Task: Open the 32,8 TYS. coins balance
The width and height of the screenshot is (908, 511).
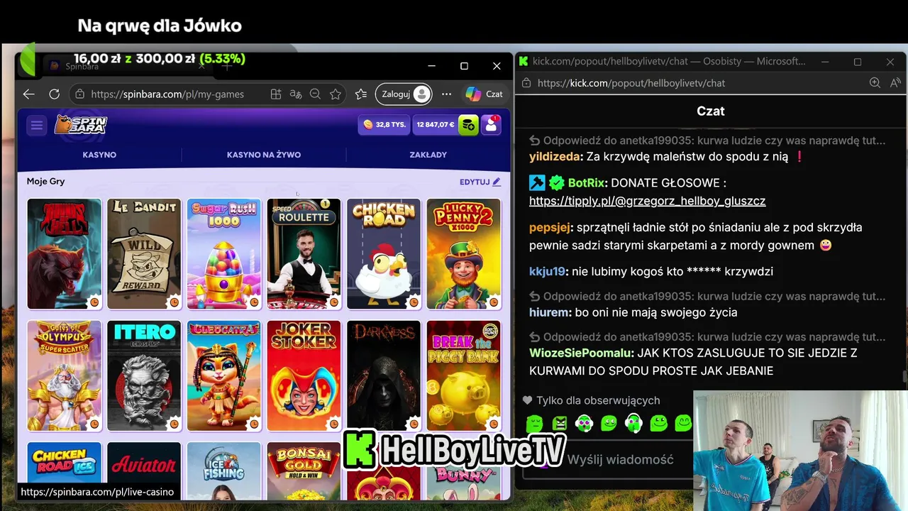Action: point(384,124)
